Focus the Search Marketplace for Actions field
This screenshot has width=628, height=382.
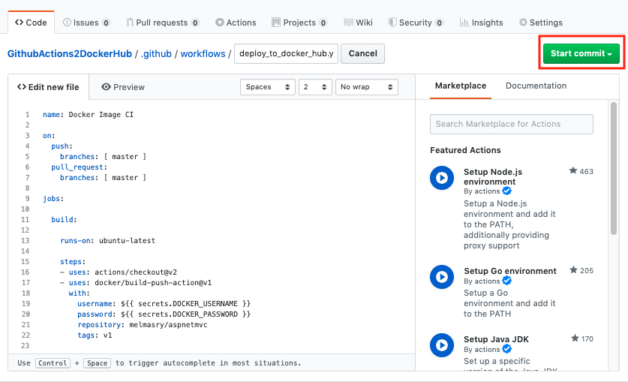[x=512, y=124]
